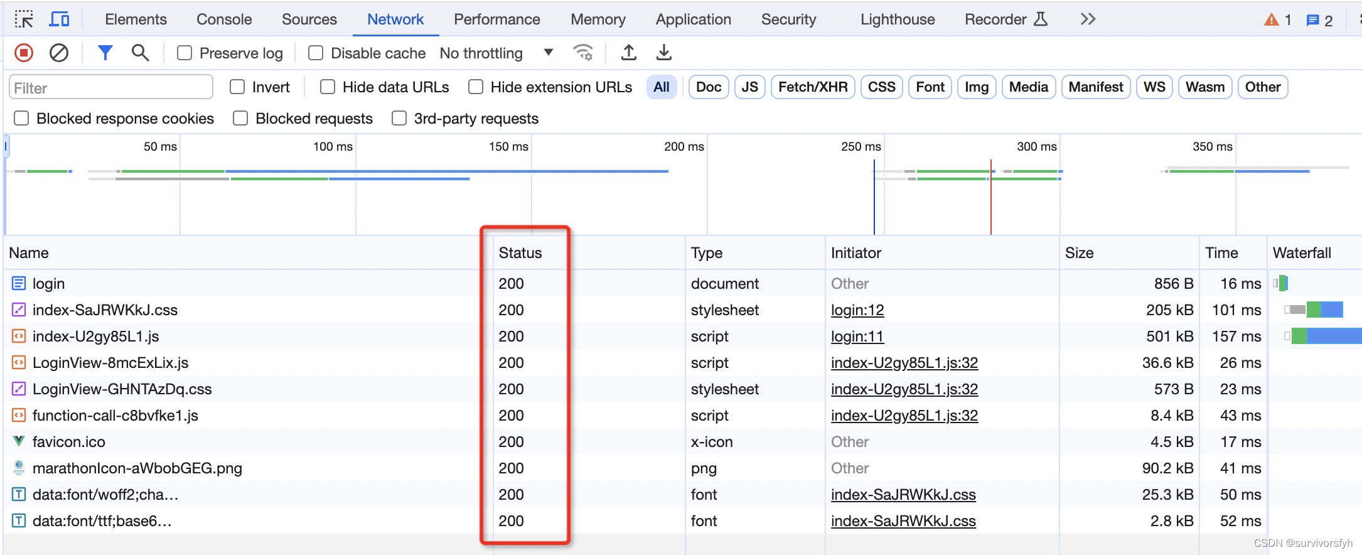Enable Hide data URLs

pyautogui.click(x=328, y=87)
